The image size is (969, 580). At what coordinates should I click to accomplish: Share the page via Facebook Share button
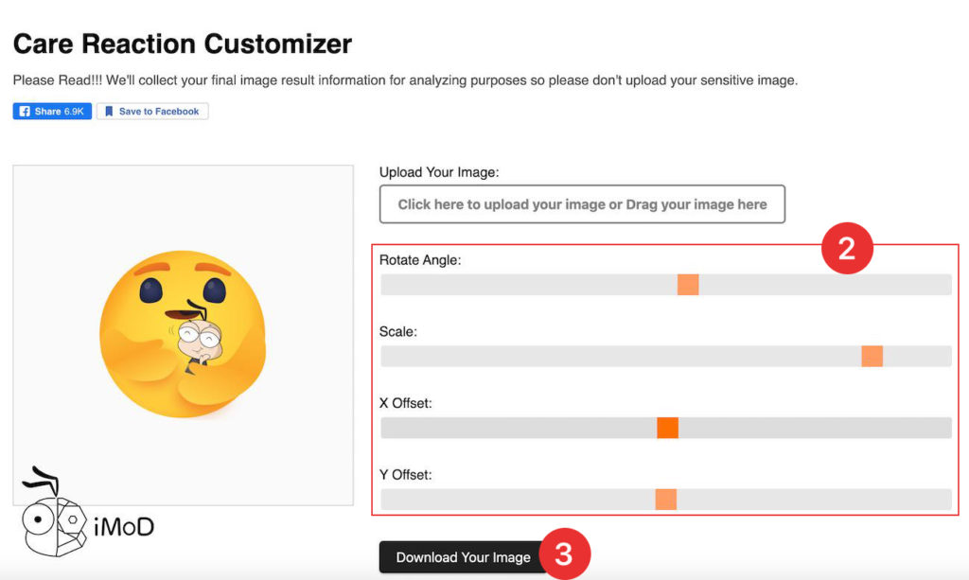[52, 112]
